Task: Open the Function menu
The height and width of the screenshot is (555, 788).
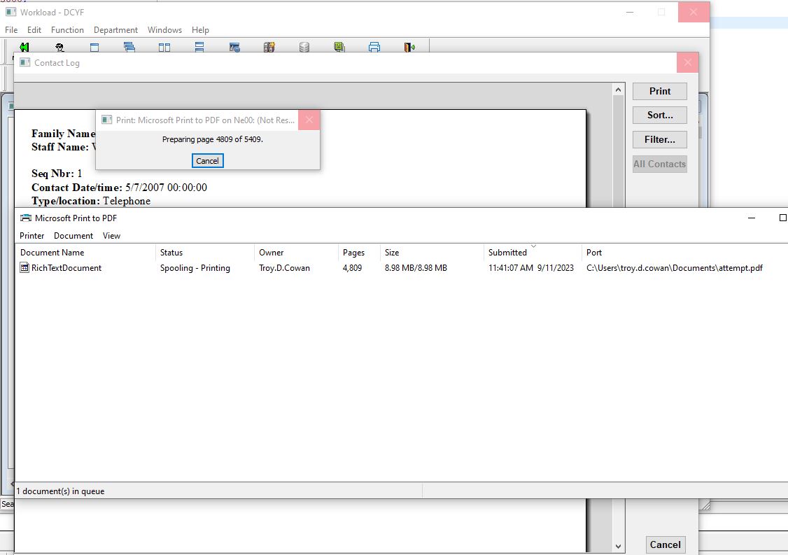Action: (67, 30)
